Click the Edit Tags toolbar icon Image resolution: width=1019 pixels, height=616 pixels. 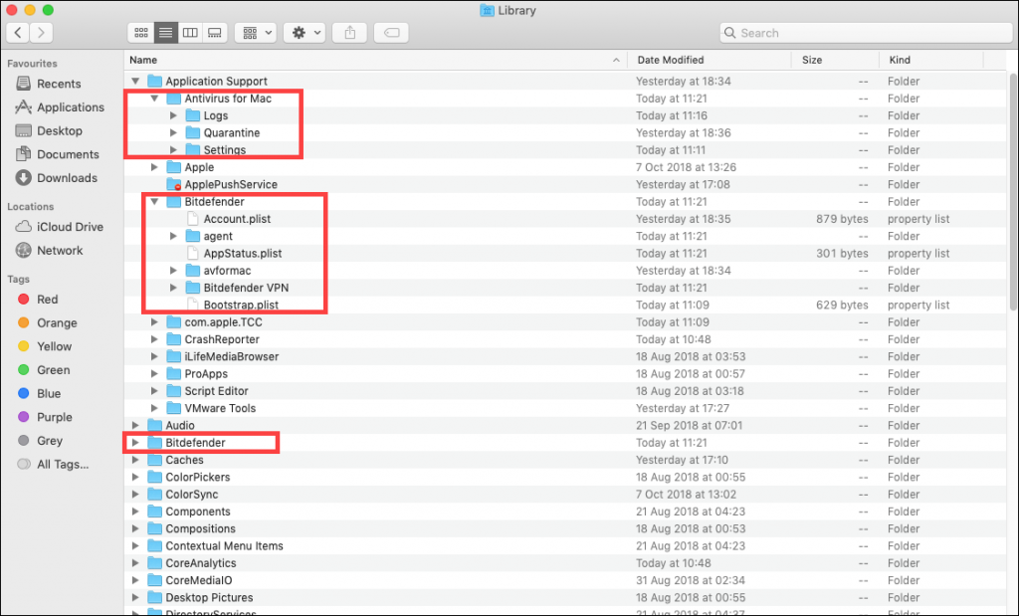pos(391,33)
